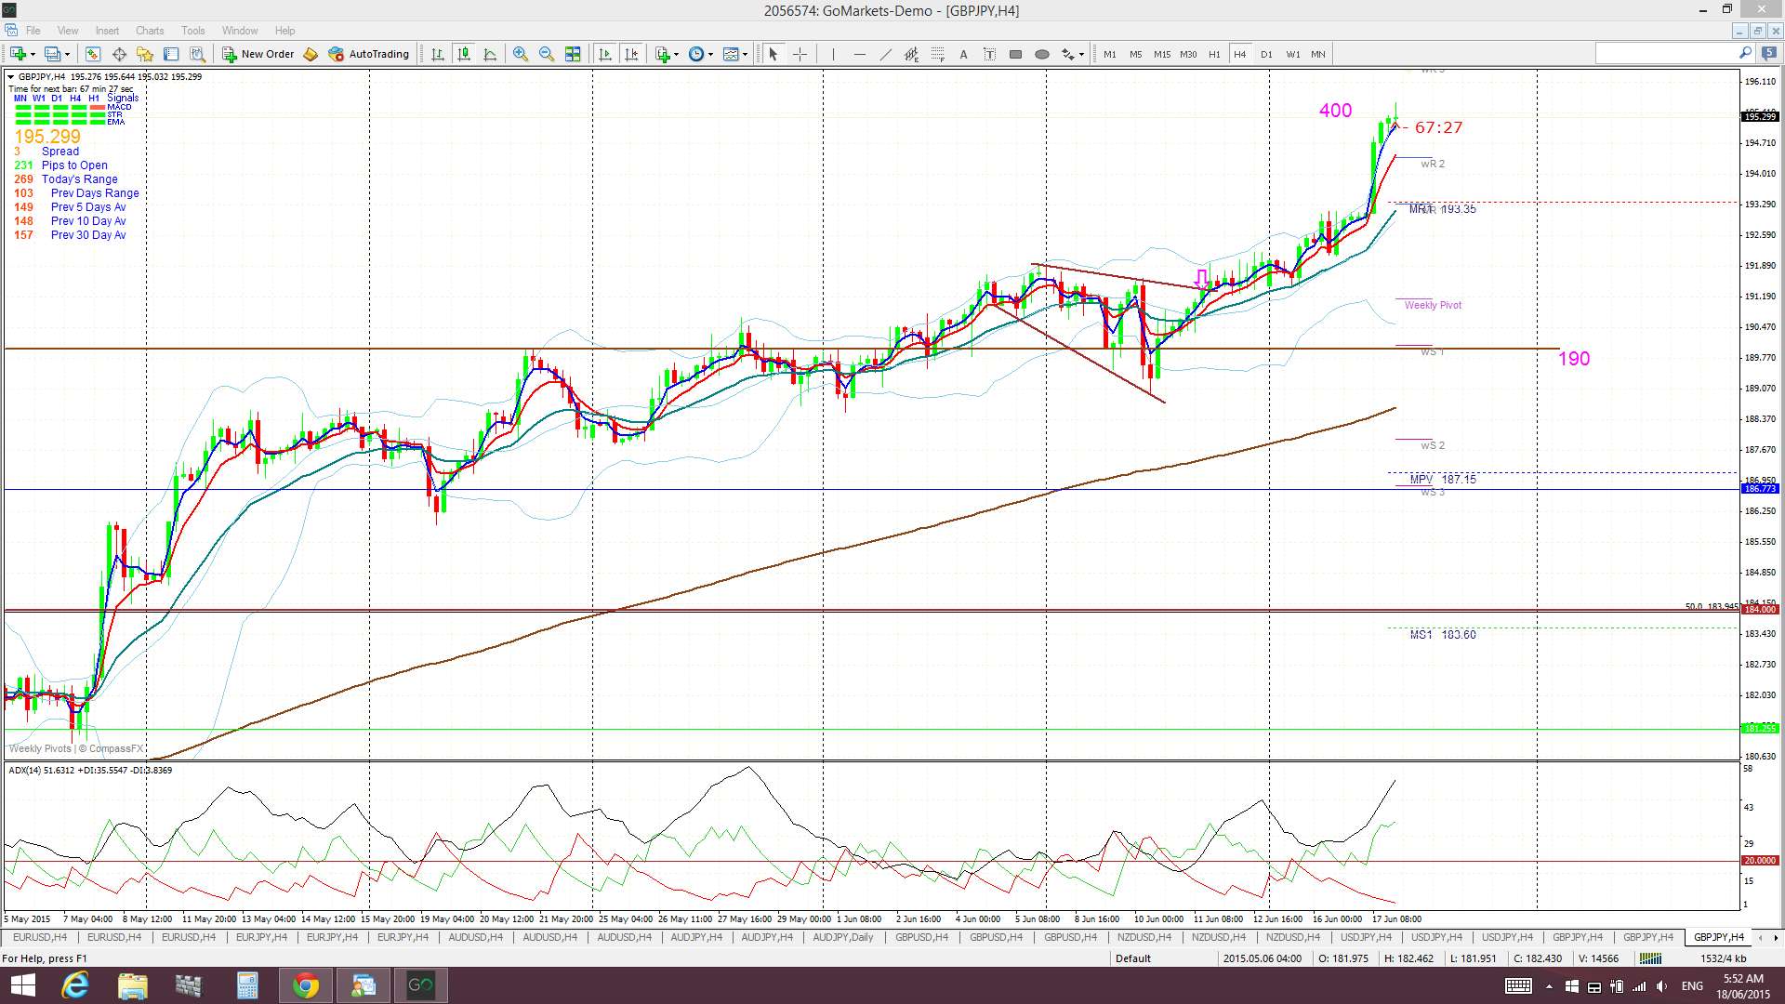This screenshot has width=1785, height=1004.
Task: Open the MetaEditor yellow book icon
Action: click(311, 54)
